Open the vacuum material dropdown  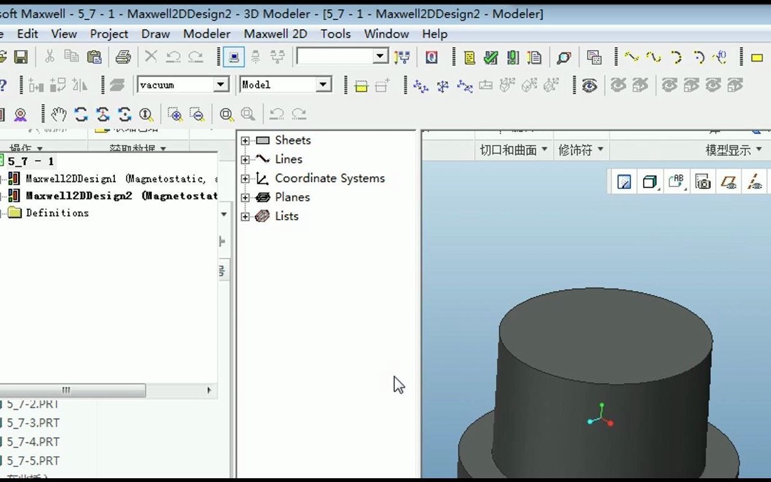coord(221,84)
